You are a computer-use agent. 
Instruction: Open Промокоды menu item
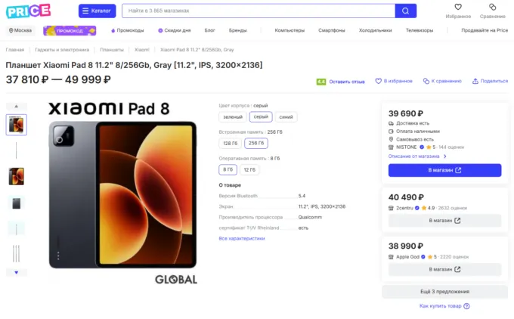click(127, 30)
